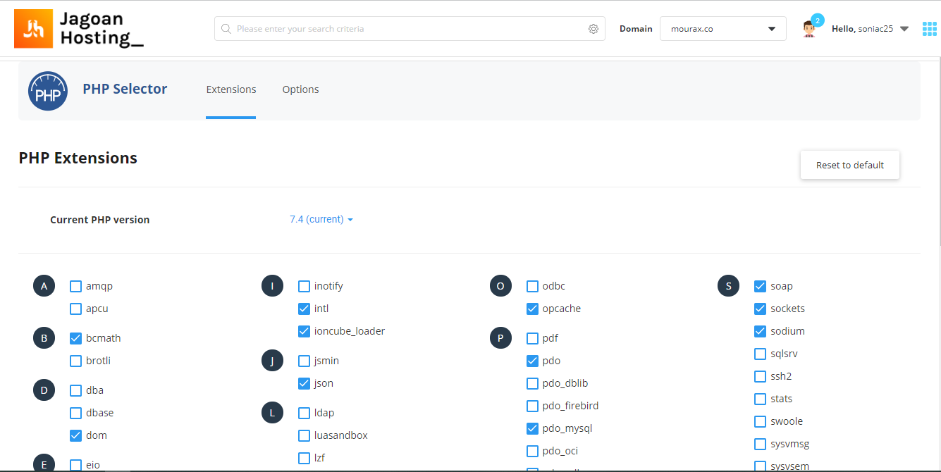Enable the dbase extension checkbox
The image size is (941, 472).
pyautogui.click(x=75, y=413)
